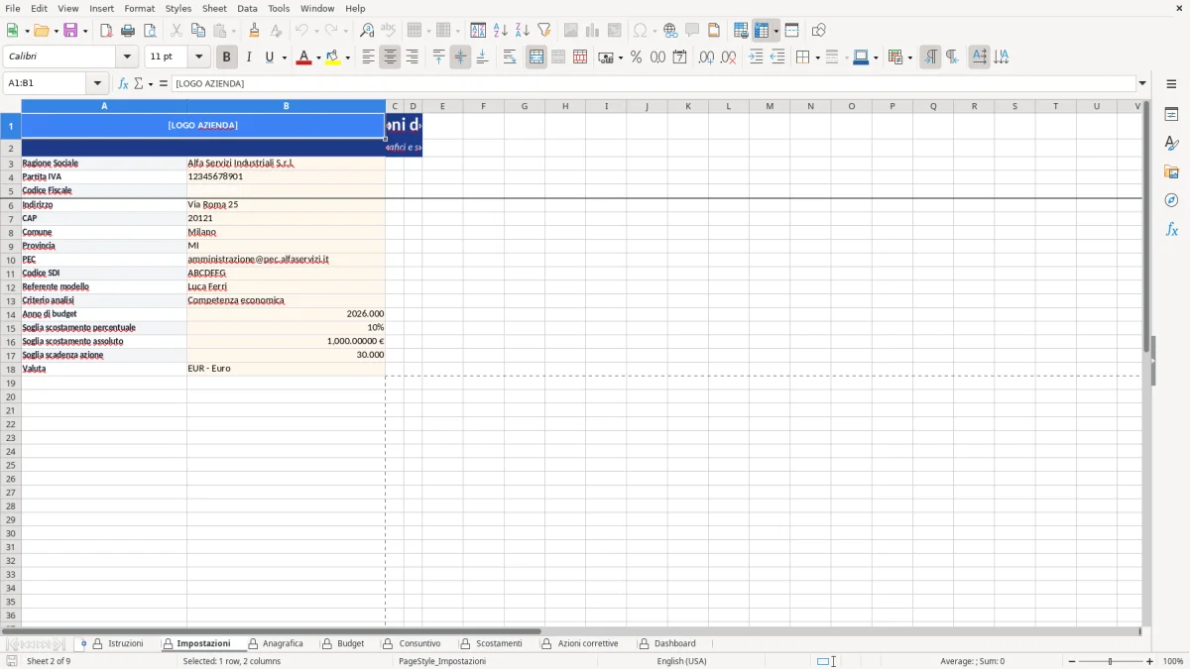Toggle Italic formatting
This screenshot has width=1190, height=669.
249,57
